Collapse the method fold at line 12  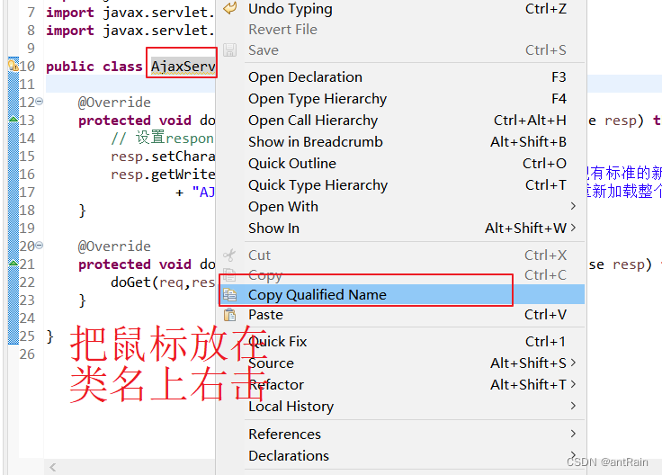(40, 102)
